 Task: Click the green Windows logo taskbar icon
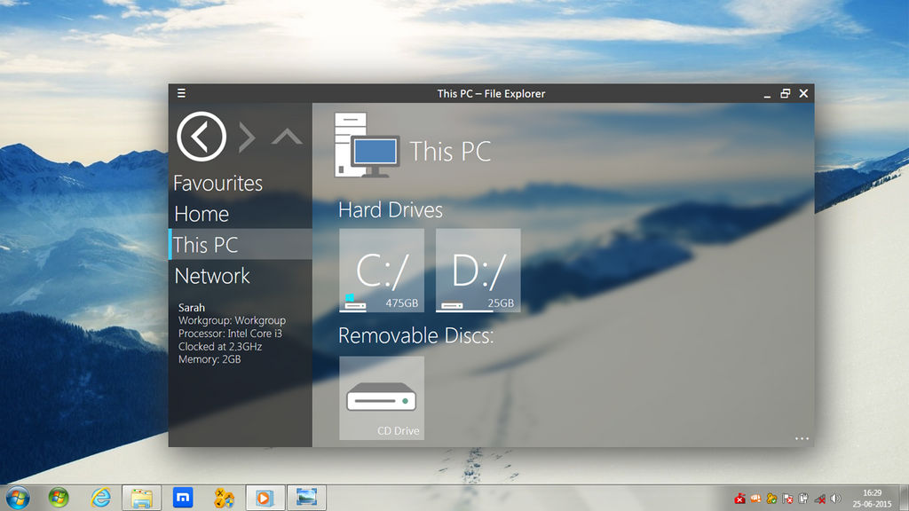click(x=59, y=498)
